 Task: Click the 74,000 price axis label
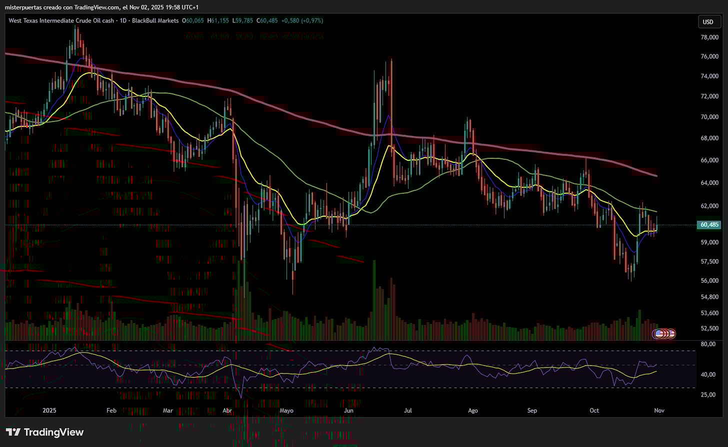[x=710, y=76]
